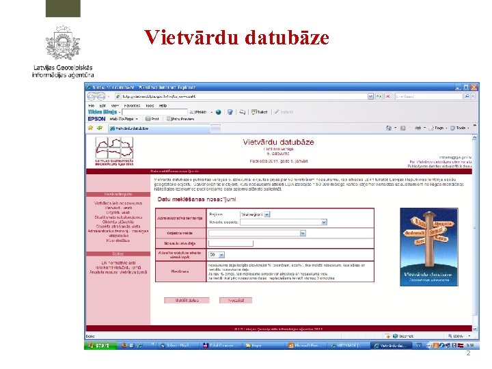Click the printer icon in command bar
This screenshot has width=492, height=369.
[x=418, y=128]
